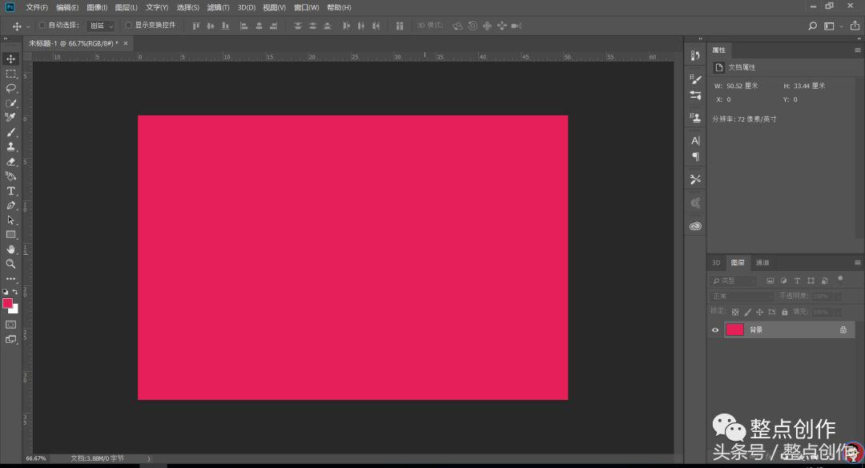
Task: Click the 背景 layer thumbnail
Action: click(734, 330)
